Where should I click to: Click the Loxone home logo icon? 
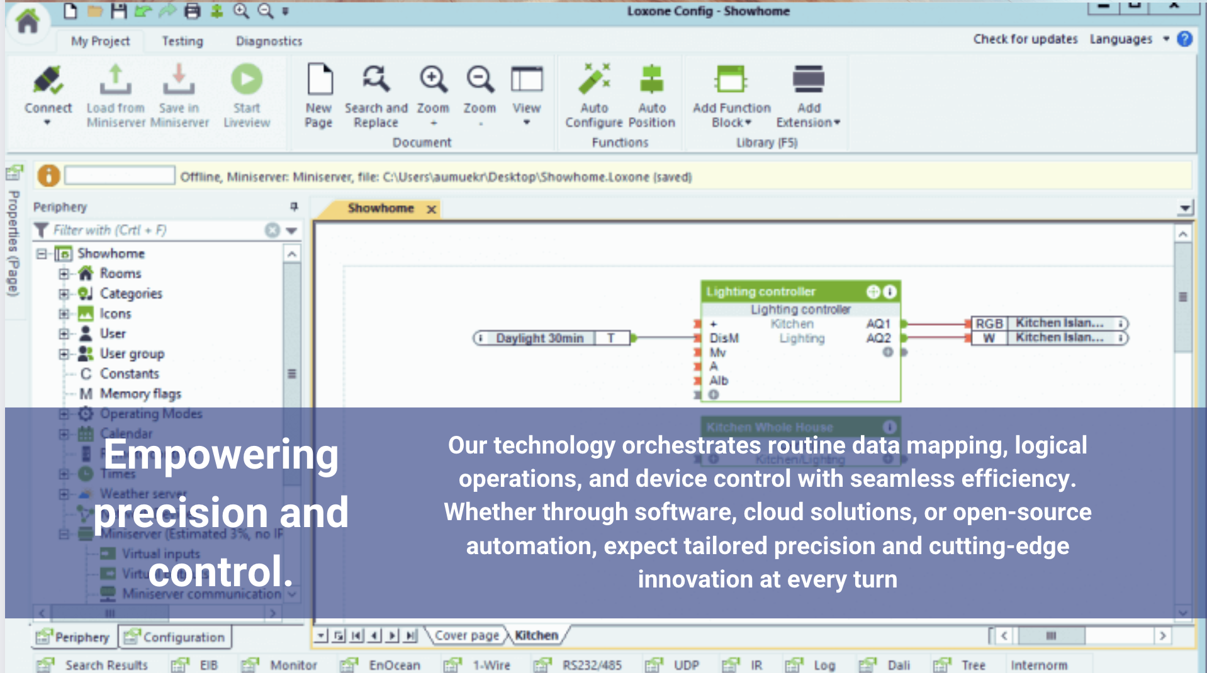pos(28,23)
